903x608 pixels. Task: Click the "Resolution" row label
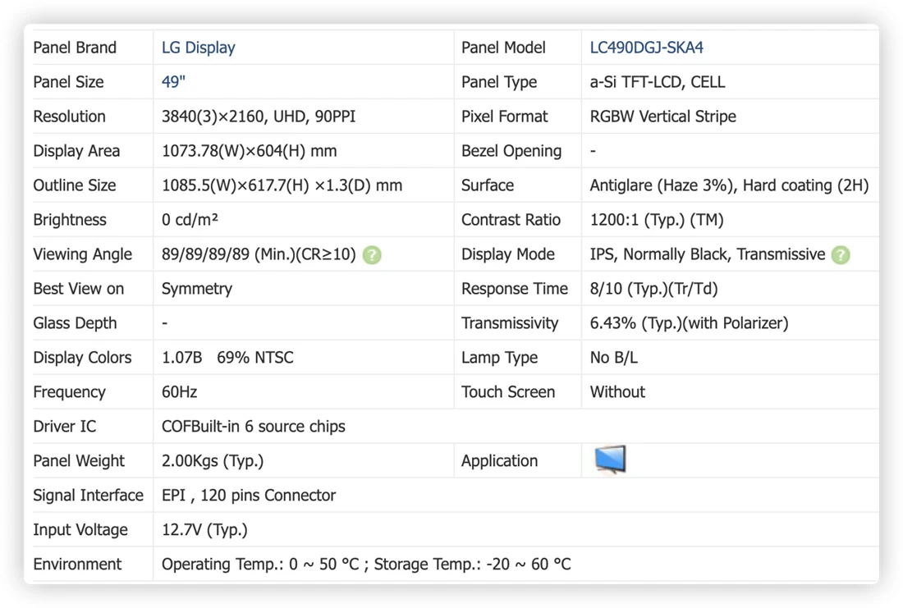point(69,117)
